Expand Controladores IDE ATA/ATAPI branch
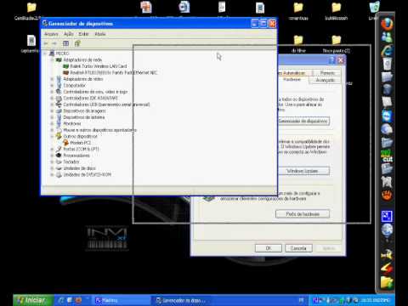This screenshot has width=408, height=306. tap(52, 98)
